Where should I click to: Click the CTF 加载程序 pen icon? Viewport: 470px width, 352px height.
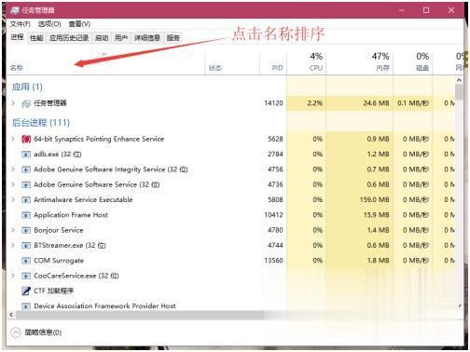26,291
